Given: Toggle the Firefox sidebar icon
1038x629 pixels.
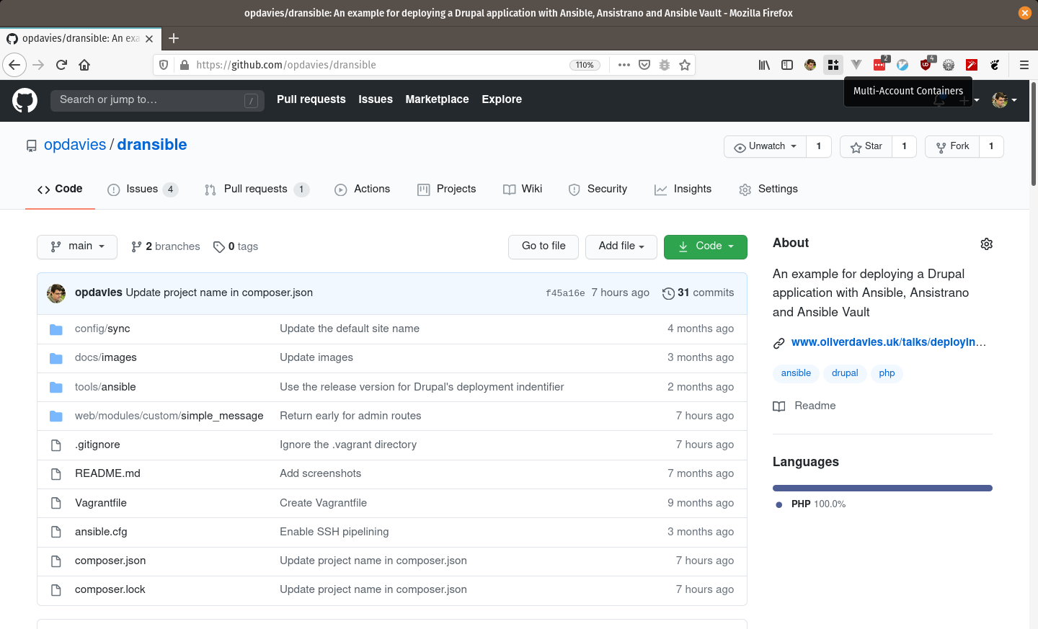Looking at the screenshot, I should tap(787, 65).
